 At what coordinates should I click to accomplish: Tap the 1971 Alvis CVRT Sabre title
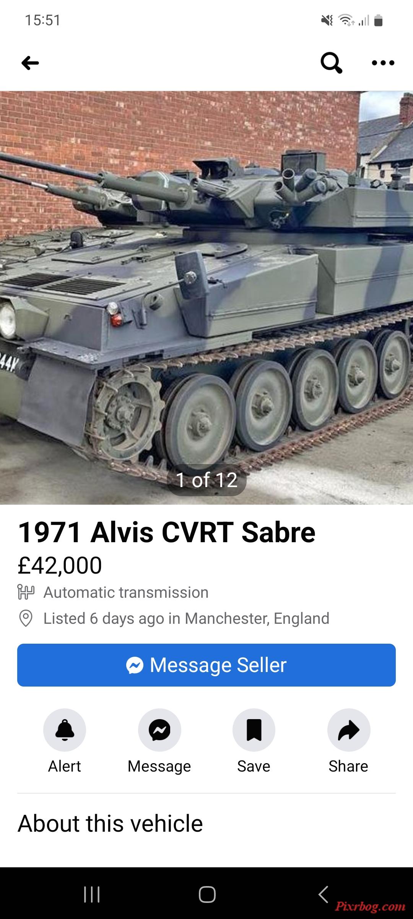click(167, 532)
